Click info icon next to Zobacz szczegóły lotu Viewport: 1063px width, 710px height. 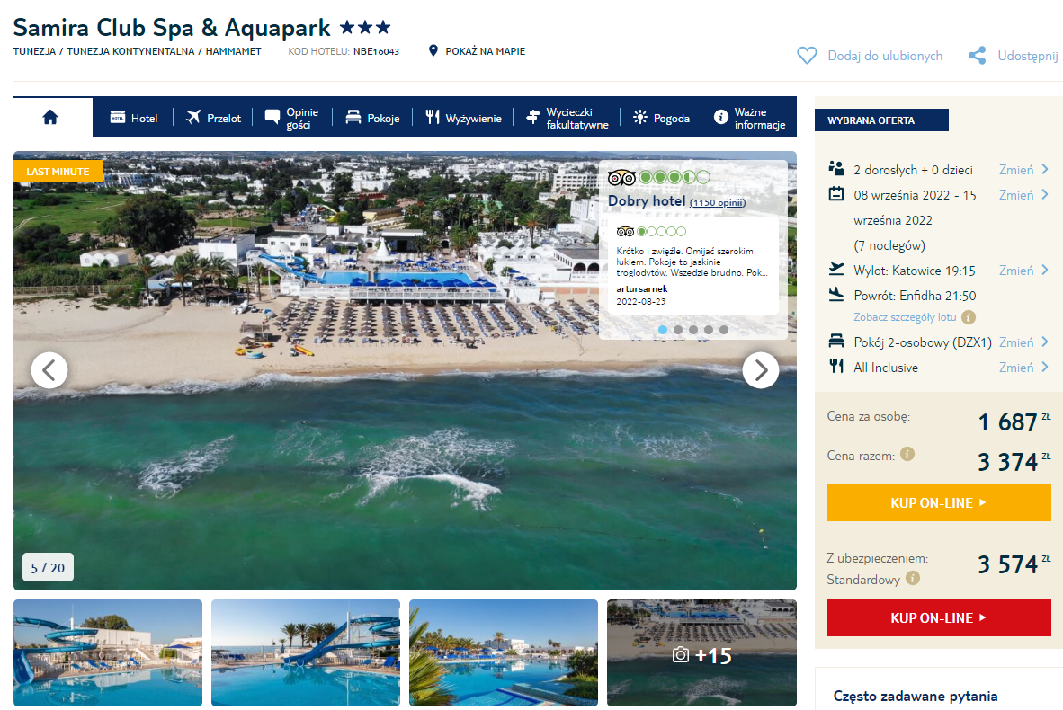pyautogui.click(x=969, y=317)
